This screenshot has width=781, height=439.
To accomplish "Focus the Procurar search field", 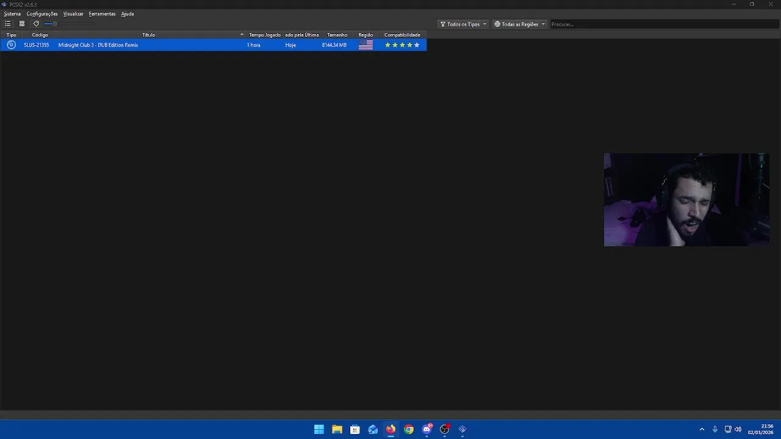I will (664, 24).
